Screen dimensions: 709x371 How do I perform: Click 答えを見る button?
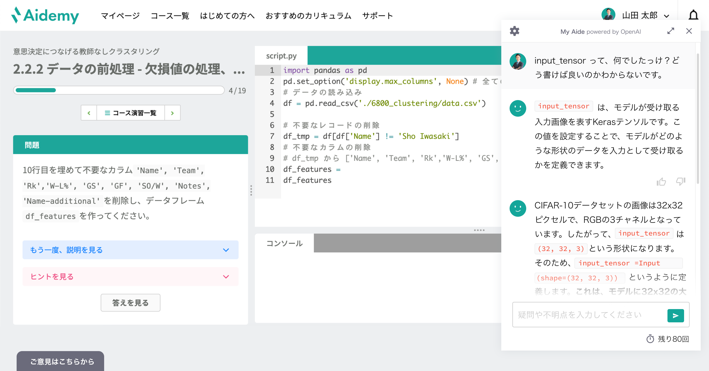click(130, 303)
